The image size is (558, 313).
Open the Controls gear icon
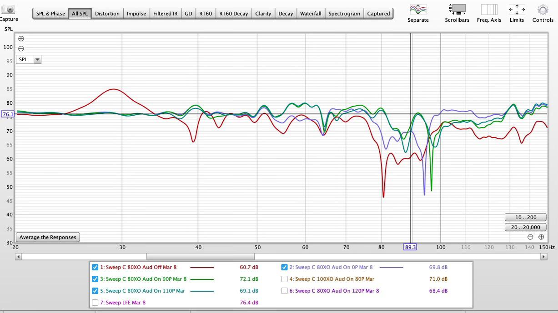point(543,9)
